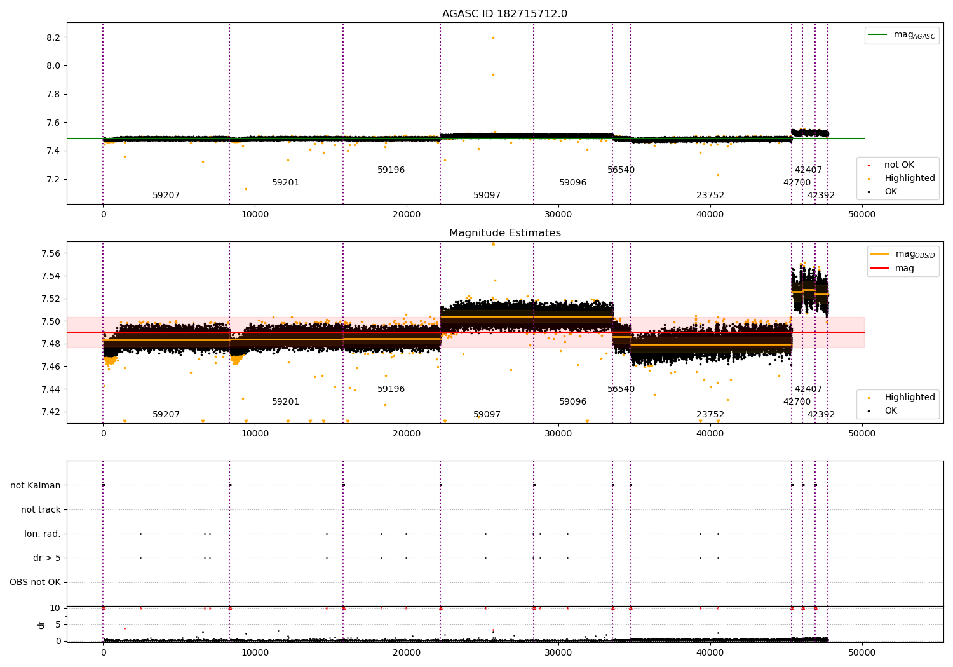Click the "not track" row label

41,510
